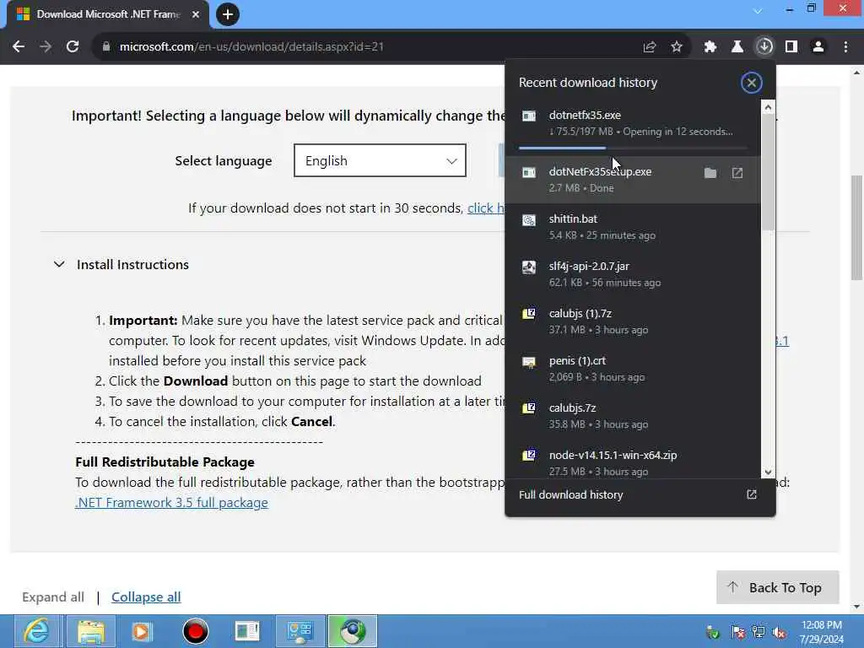Open File Explorer from the taskbar
The height and width of the screenshot is (648, 864).
[91, 631]
